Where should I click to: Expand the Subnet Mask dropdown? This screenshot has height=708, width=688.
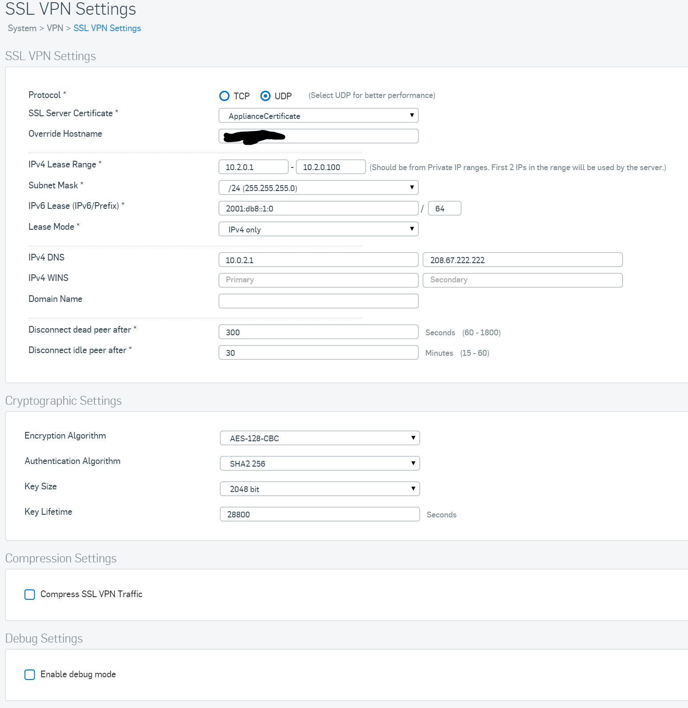tap(318, 188)
